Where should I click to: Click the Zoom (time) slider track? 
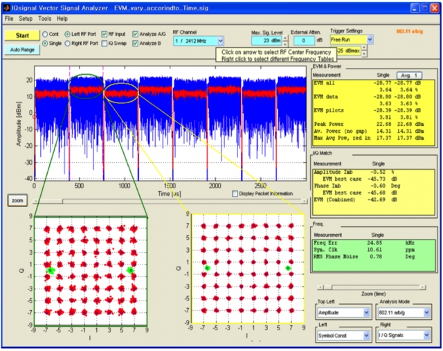point(373,287)
